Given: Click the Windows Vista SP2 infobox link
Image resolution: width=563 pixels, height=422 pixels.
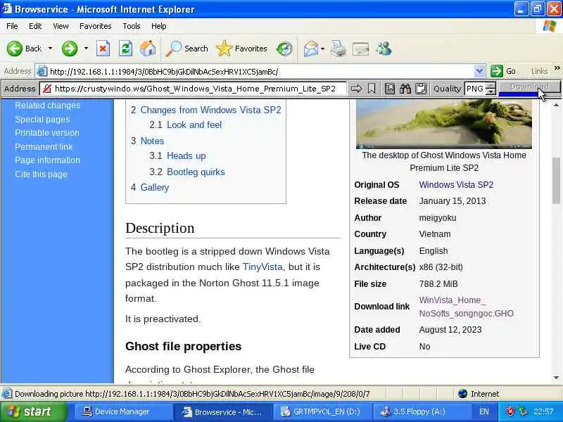Looking at the screenshot, I should tap(456, 185).
